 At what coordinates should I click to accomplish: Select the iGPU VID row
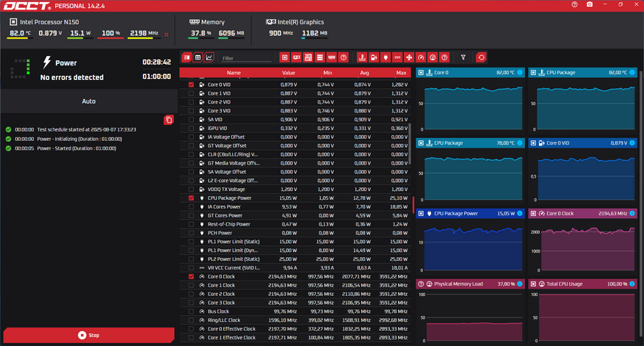click(x=295, y=129)
